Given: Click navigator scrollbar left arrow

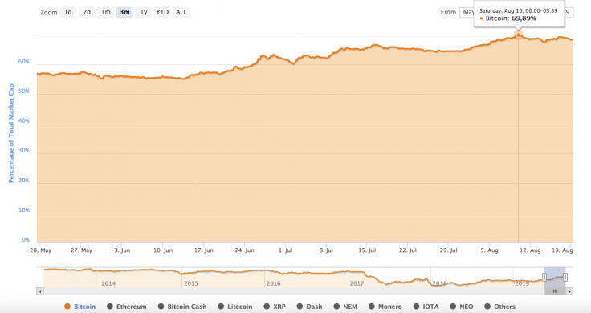Looking at the screenshot, I should pyautogui.click(x=40, y=291).
